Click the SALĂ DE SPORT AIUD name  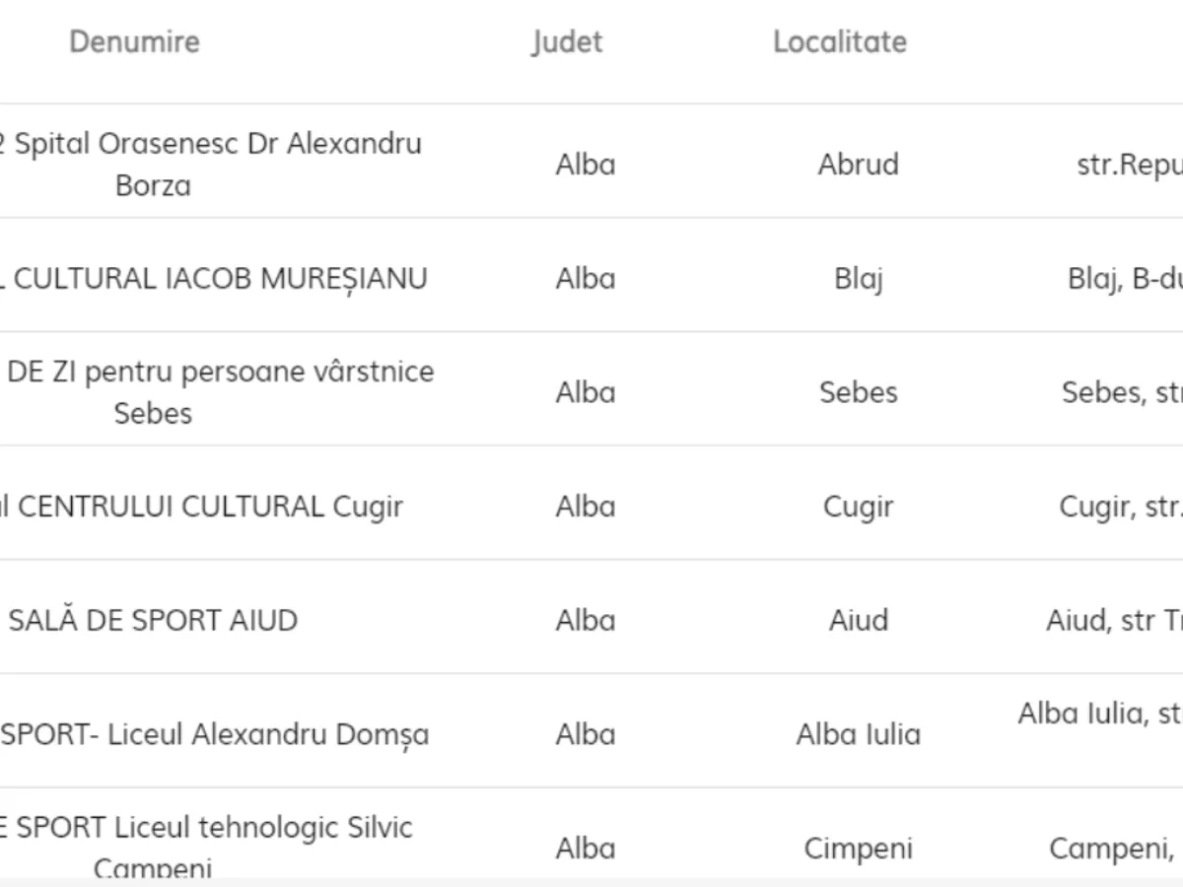(153, 621)
